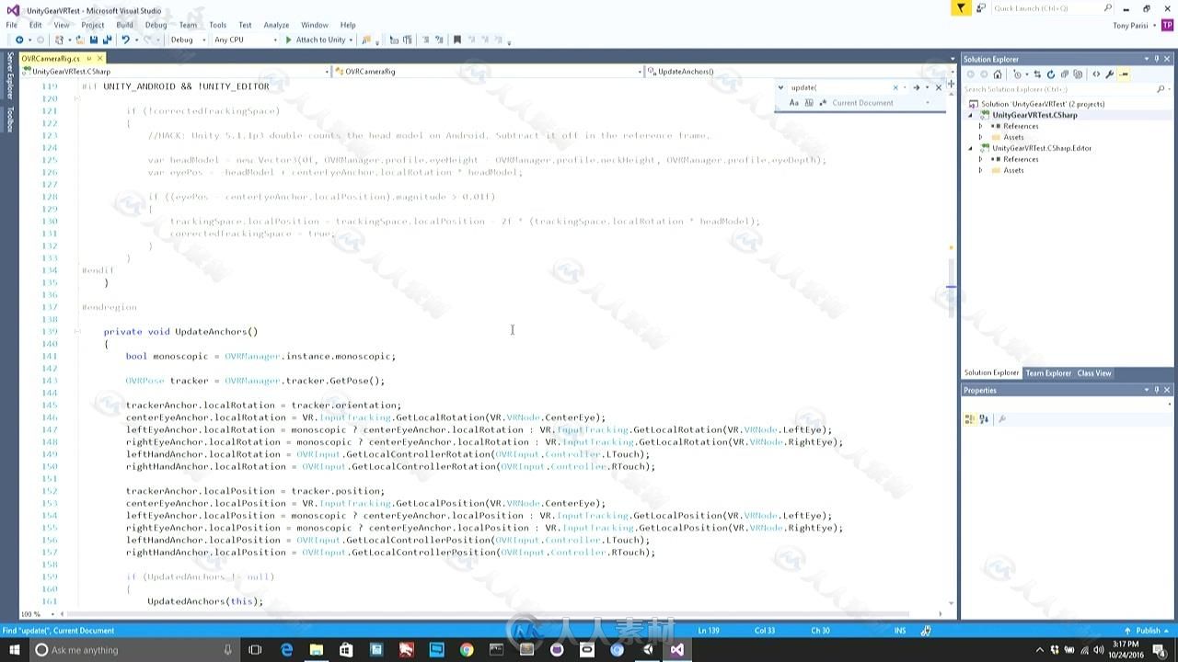The image size is (1178, 662).
Task: Switch to Team Explorer tab
Action: [x=1048, y=373]
